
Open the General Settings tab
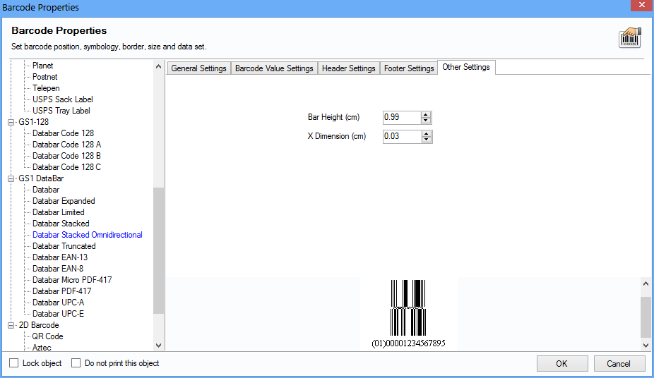[198, 68]
